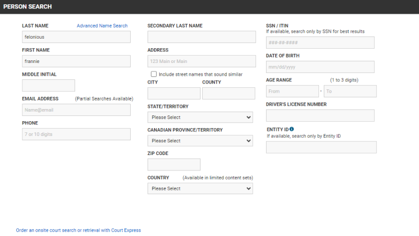Viewport: 419px width, 236px height.
Task: Click the Court Express onsite search link
Action: point(78,230)
